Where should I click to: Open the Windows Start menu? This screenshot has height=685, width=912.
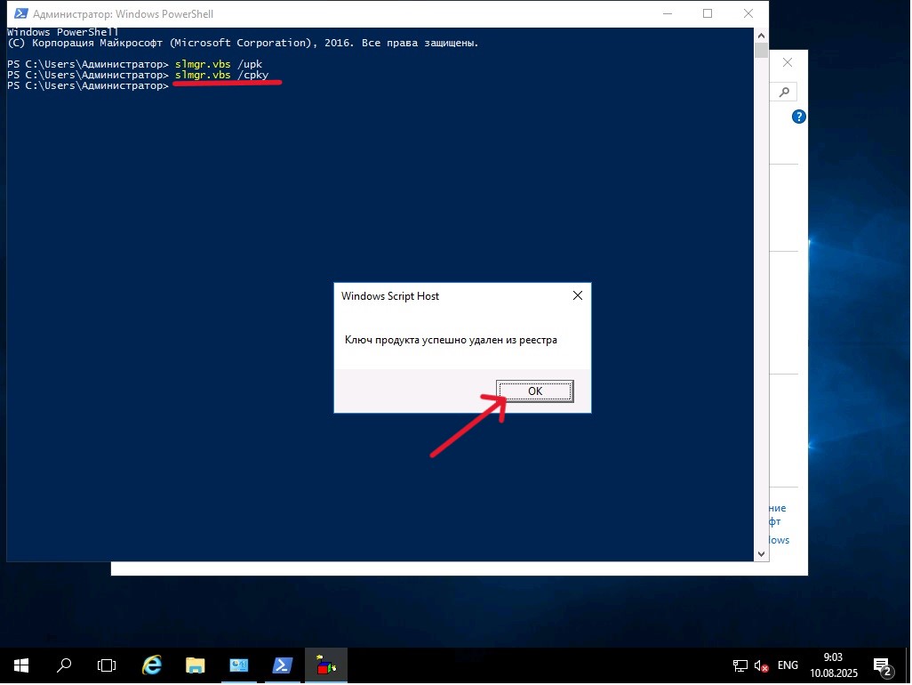[x=20, y=665]
